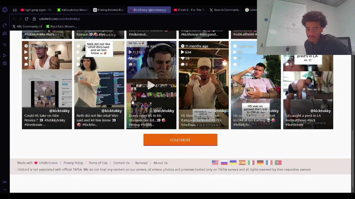Click the percent deals icon in sidebar
Image resolution: width=355 pixels, height=199 pixels.
point(5,44)
